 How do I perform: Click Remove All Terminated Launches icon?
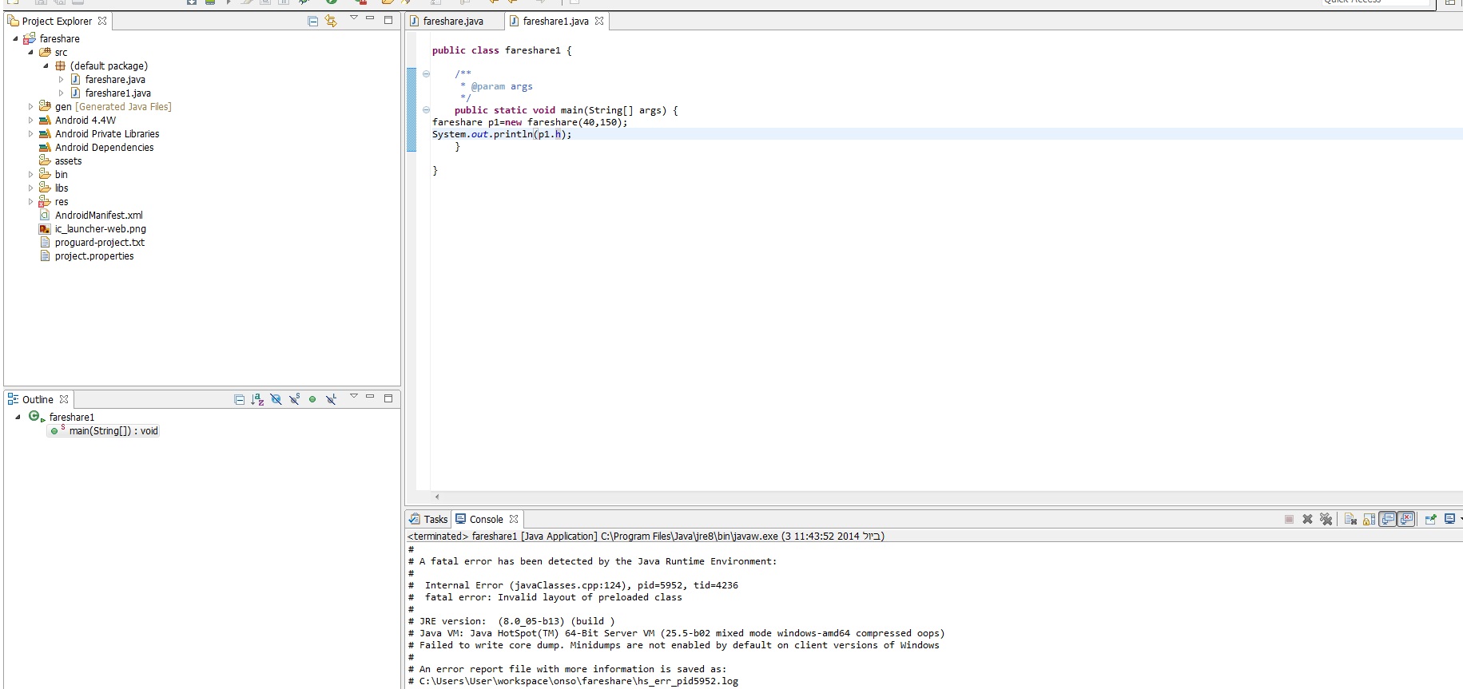pyautogui.click(x=1326, y=519)
